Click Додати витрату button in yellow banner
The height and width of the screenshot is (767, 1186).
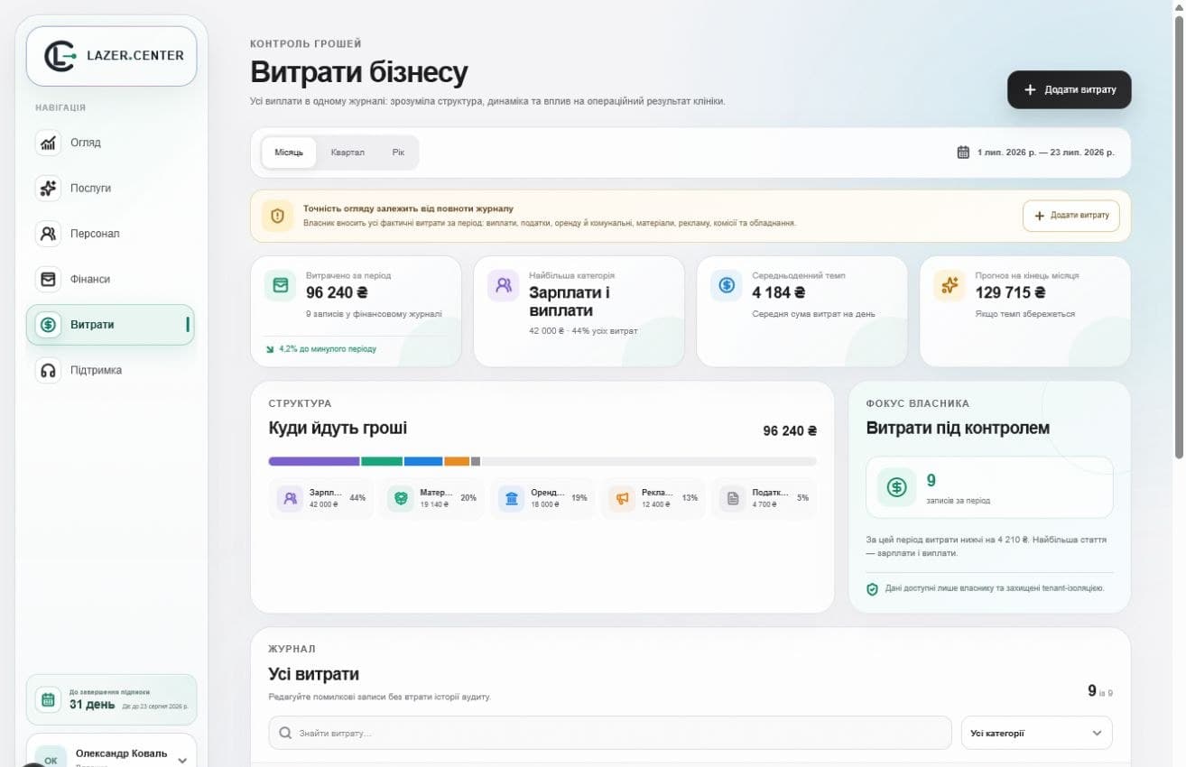click(x=1071, y=216)
